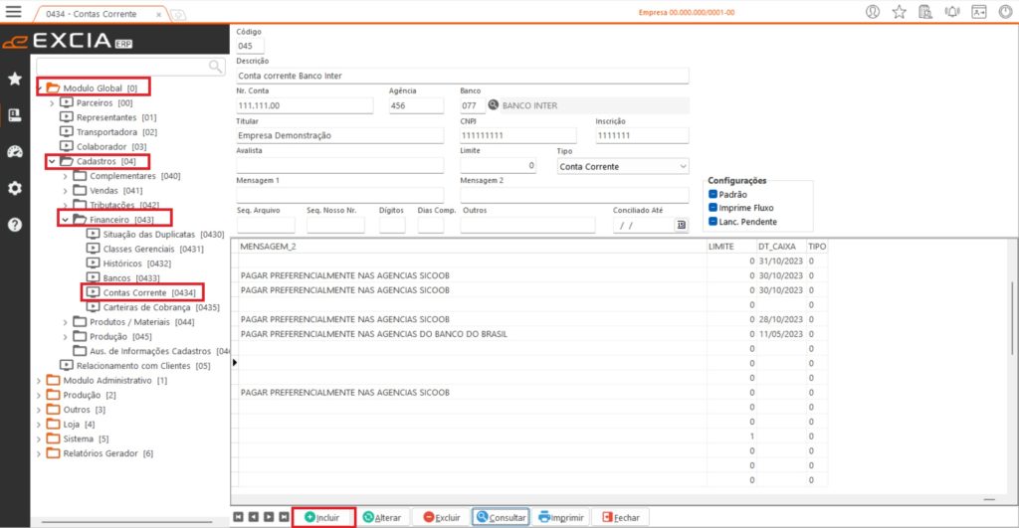Collapse the Financeiro folder in tree

click(67, 219)
